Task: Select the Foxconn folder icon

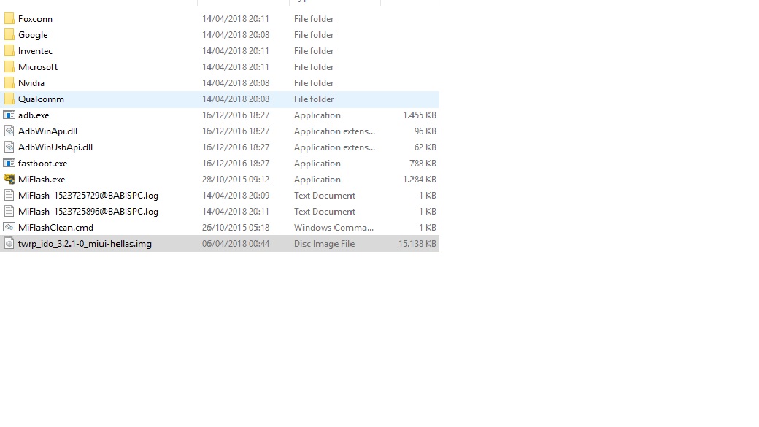Action: tap(9, 19)
